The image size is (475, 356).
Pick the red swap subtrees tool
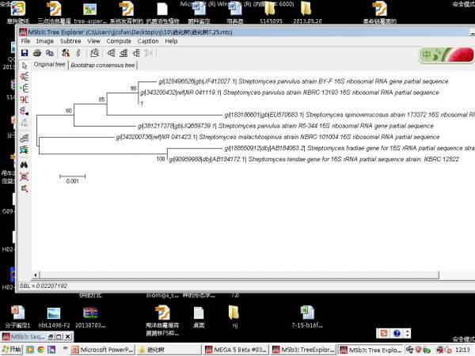[x=25, y=100]
